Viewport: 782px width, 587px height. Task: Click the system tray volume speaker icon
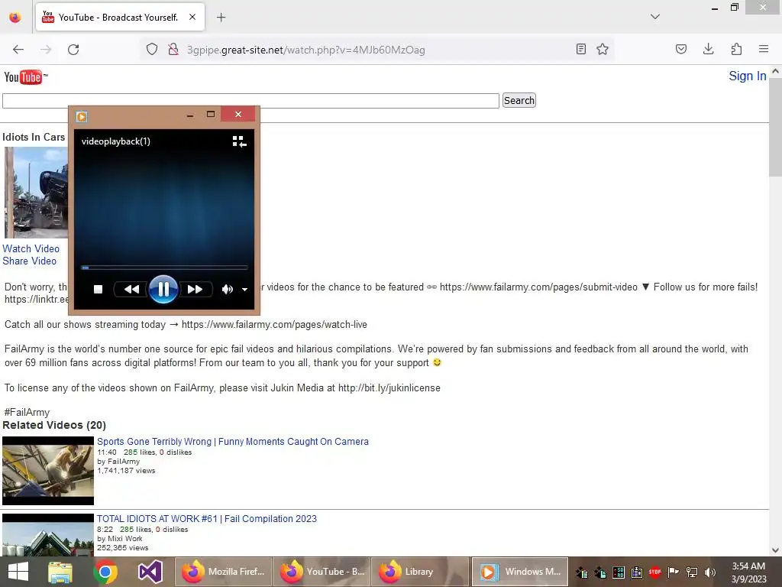point(710,572)
